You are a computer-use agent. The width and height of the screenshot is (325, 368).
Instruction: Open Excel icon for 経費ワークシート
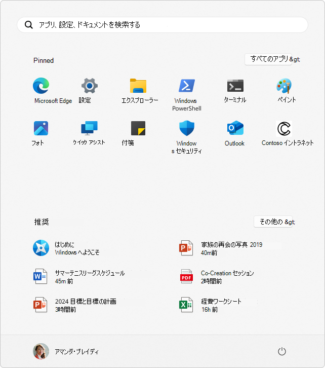point(186,305)
